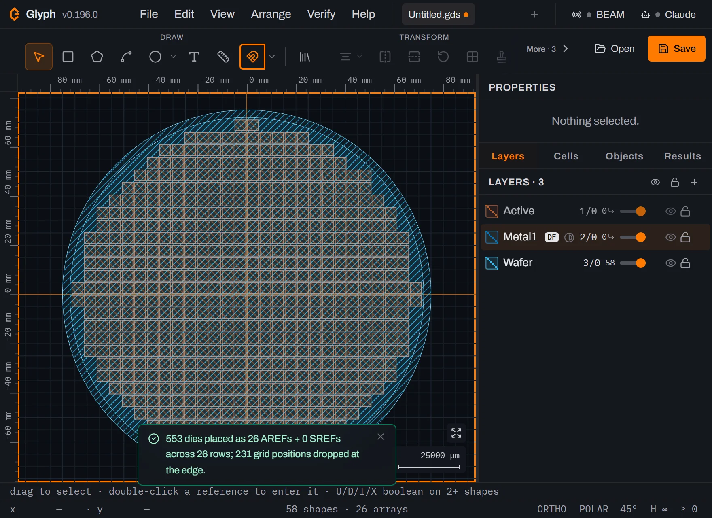Viewport: 712px width, 518px height.
Task: Expand More · 3 toolbar items
Action: pyautogui.click(x=547, y=49)
